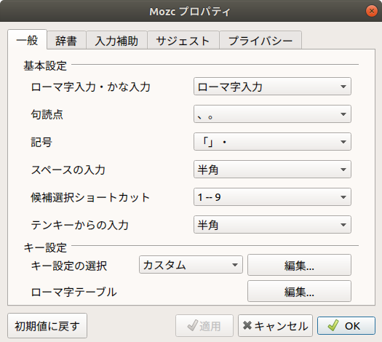Switch to the 一般 tab
The width and height of the screenshot is (382, 342).
[x=27, y=40]
